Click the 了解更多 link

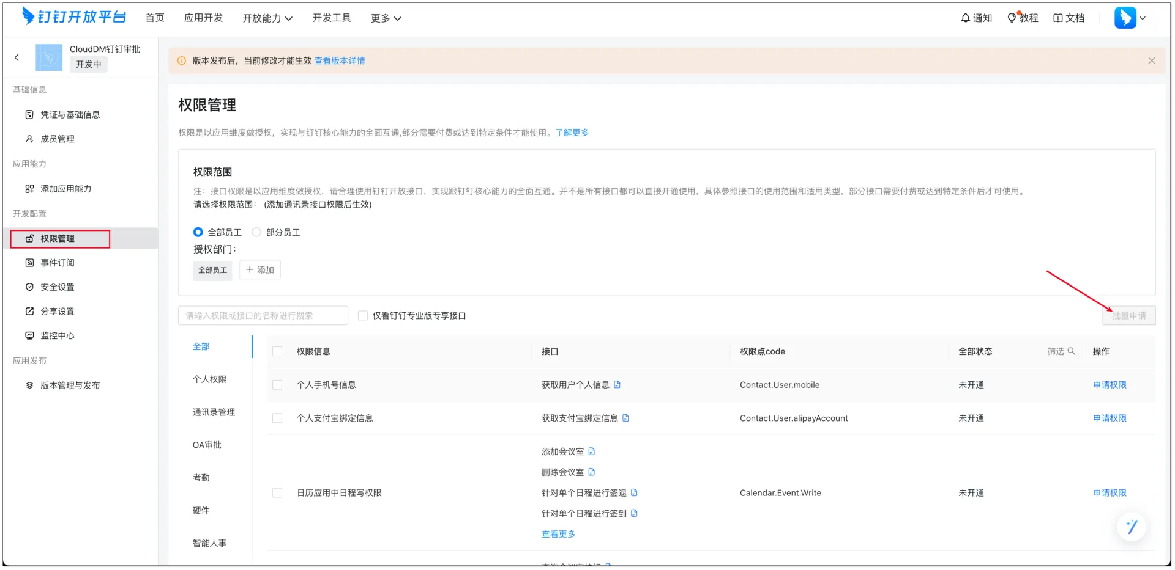pos(572,133)
